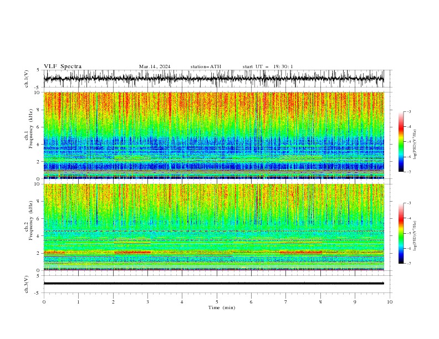Click the ch.2 spectrogram color bar
Viewport: 439px width, 339px height.
click(401, 233)
